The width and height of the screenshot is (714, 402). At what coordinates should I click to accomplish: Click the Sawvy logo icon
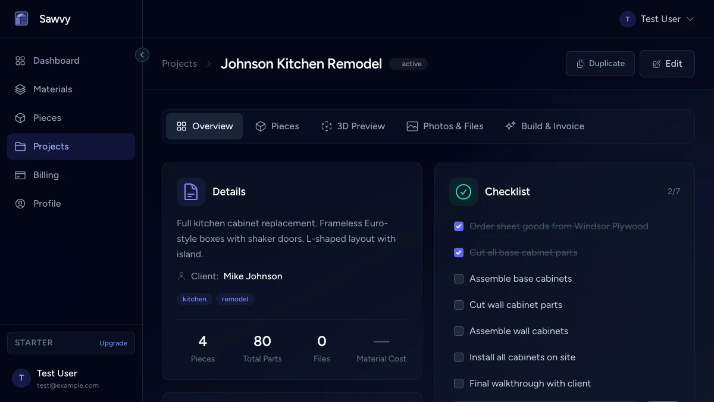21,19
